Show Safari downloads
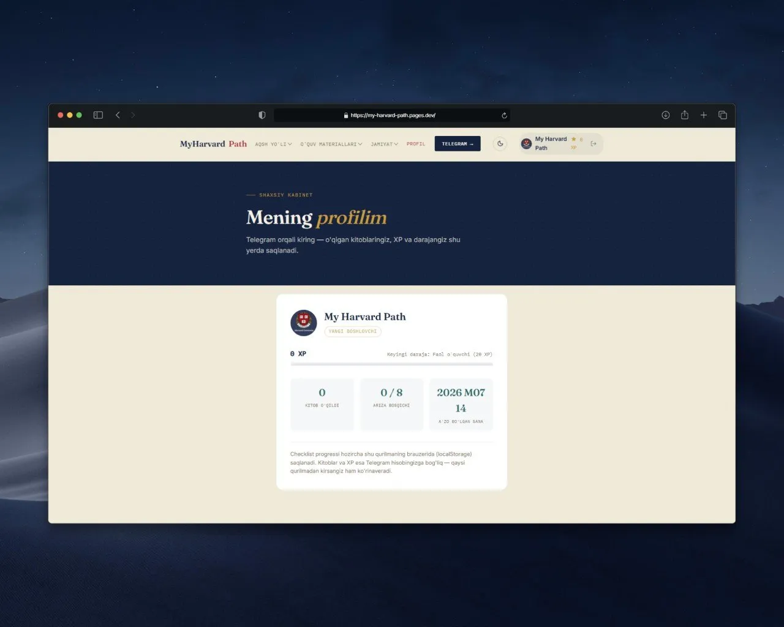This screenshot has width=784, height=627. click(x=666, y=115)
